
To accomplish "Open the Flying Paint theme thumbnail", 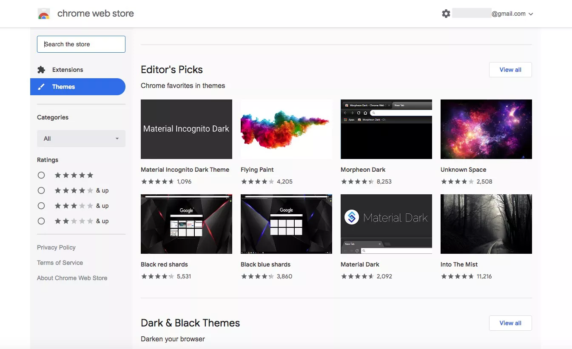I will (x=286, y=129).
